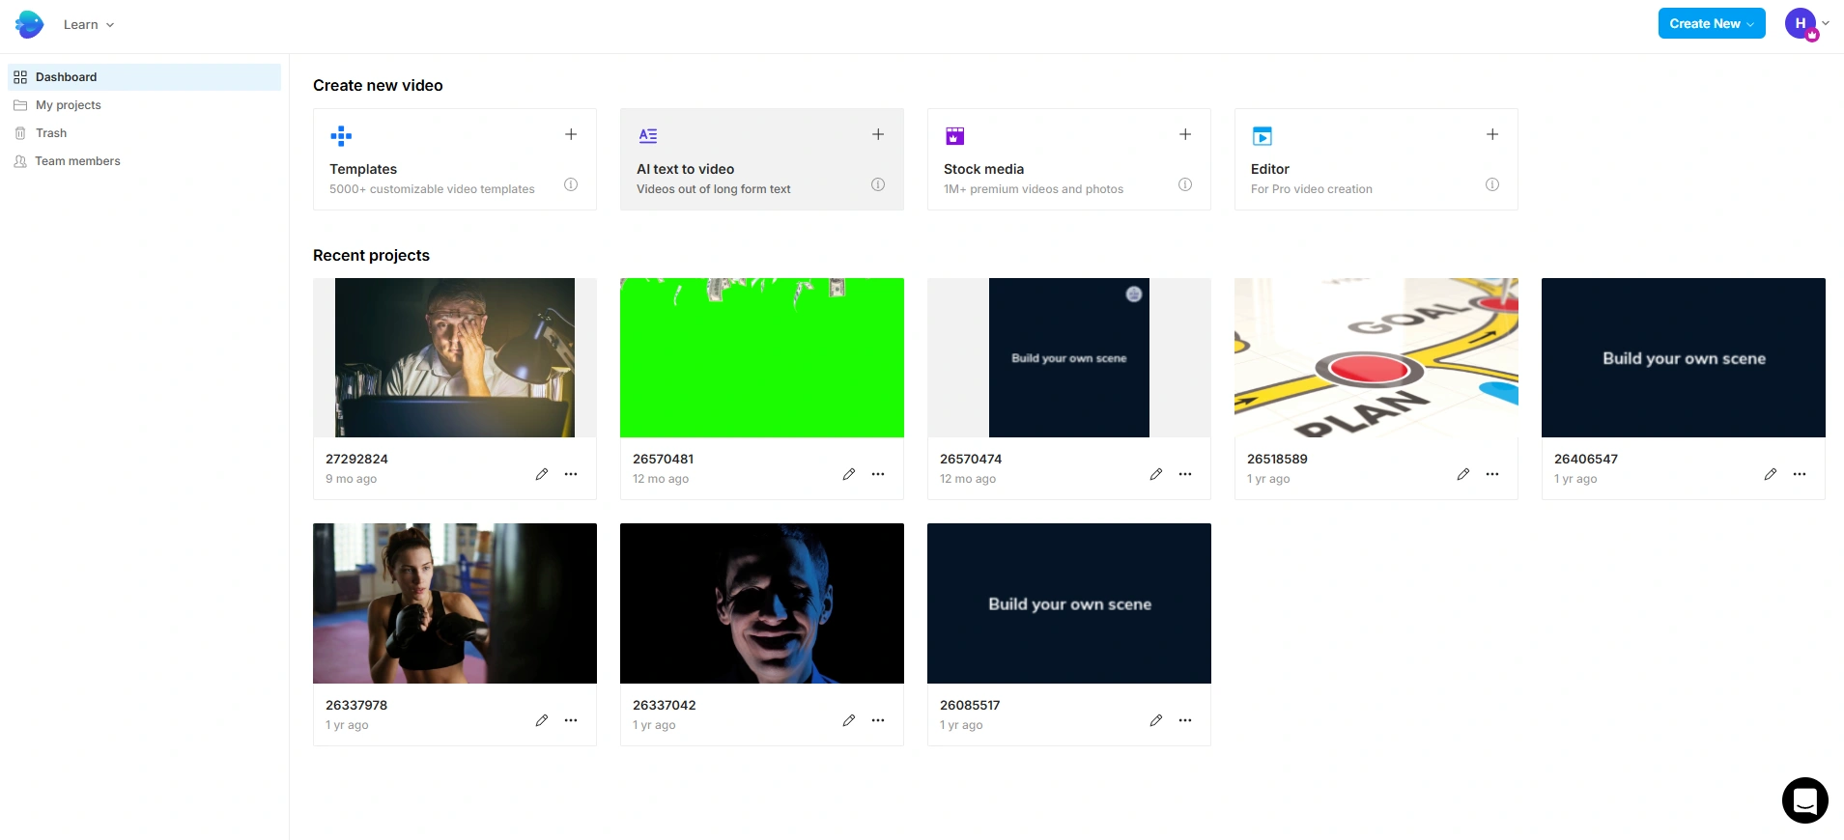Edit project 26337042 with the pencil icon
The image size is (1844, 840).
click(x=849, y=720)
